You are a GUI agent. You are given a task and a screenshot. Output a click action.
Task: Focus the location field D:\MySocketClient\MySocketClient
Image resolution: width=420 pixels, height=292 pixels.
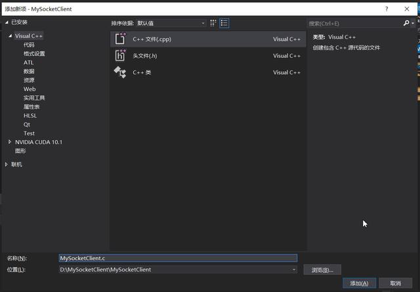click(x=178, y=270)
